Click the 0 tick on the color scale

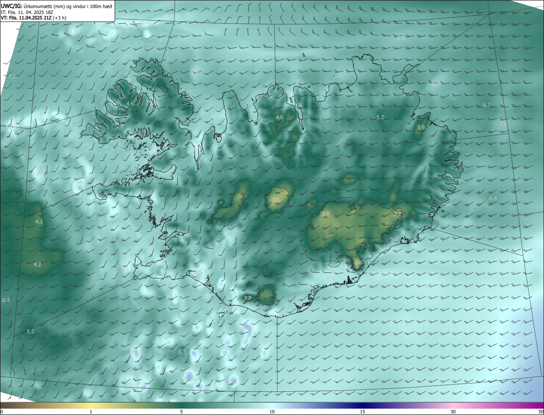tap(2, 412)
